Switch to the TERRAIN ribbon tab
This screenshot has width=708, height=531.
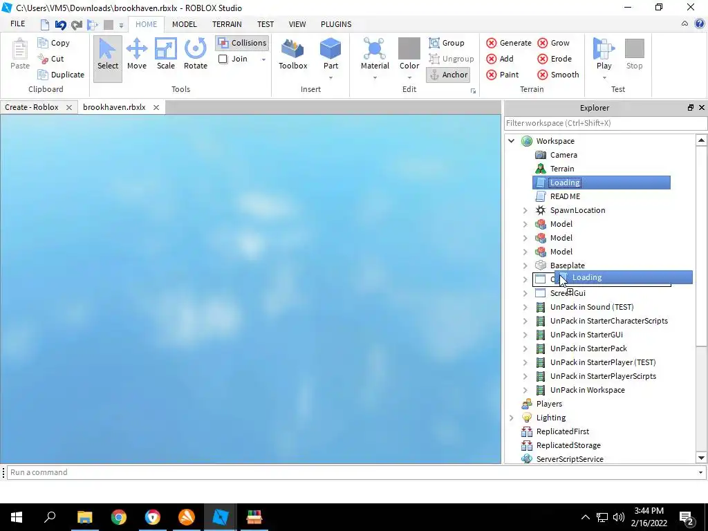227,24
